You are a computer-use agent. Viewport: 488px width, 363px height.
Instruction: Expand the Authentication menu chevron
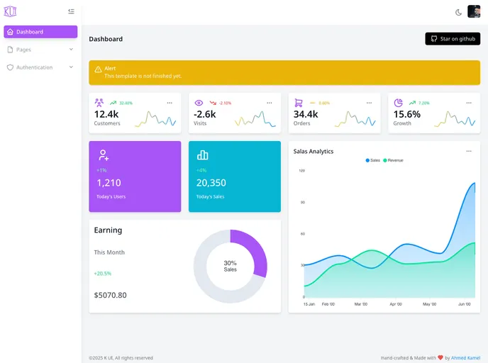point(71,67)
